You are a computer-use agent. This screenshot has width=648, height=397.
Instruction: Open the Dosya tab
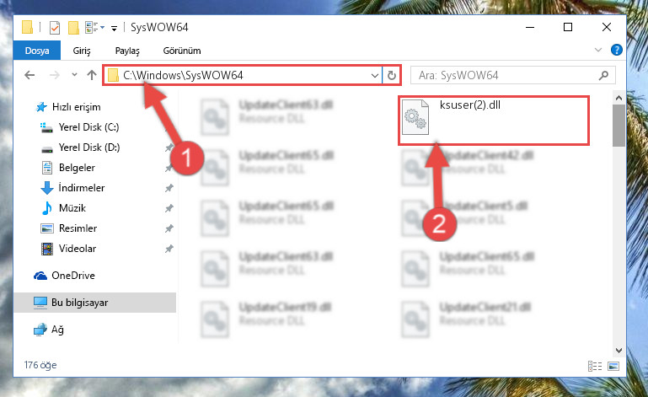[x=37, y=51]
